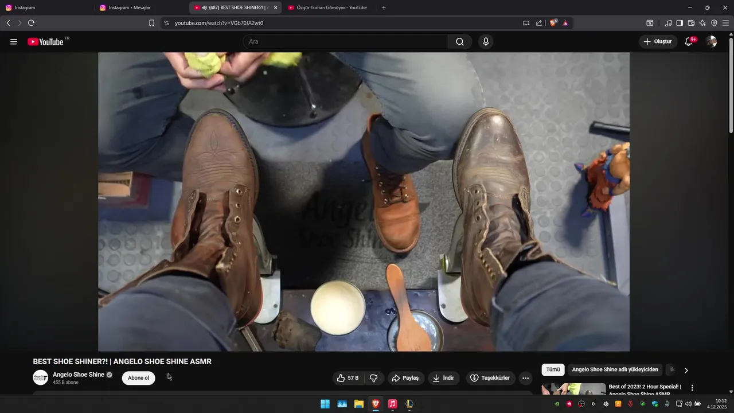Open the volume speaker tray icon
The height and width of the screenshot is (413, 734).
[688, 404]
